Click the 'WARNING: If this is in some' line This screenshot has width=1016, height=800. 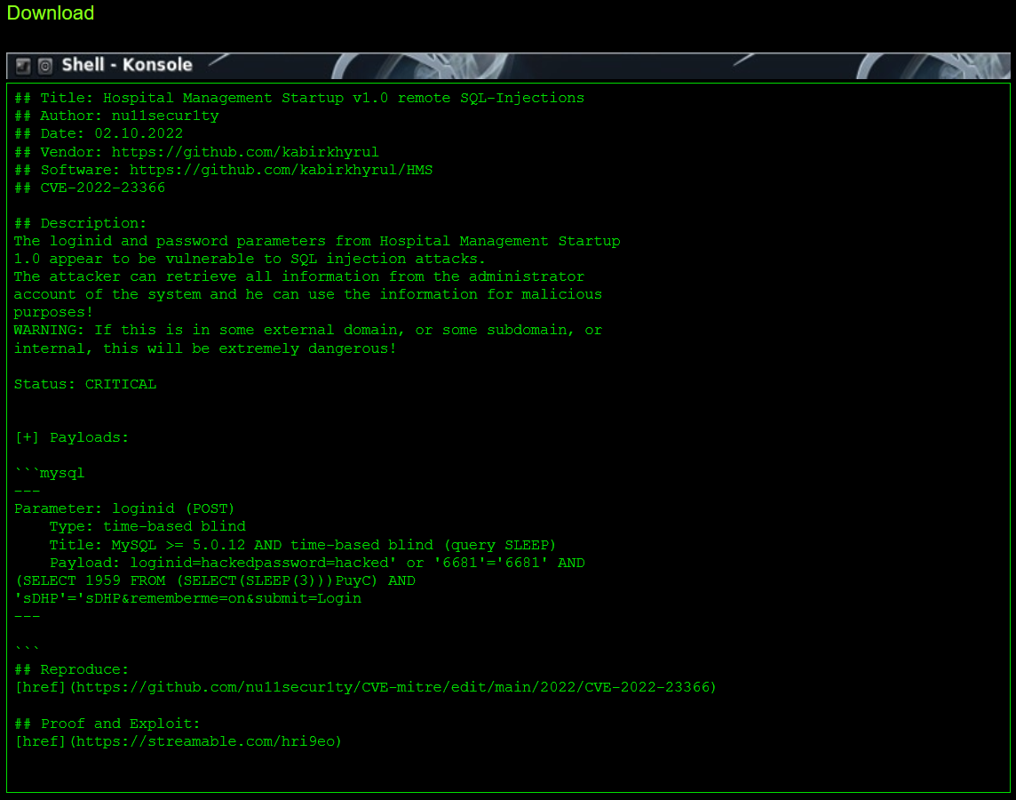point(308,330)
